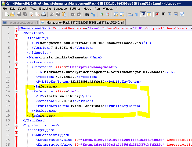Viewport: 192px width, 147px height.
Task: Click the Zoom In magnifier icon
Action: (102, 14)
